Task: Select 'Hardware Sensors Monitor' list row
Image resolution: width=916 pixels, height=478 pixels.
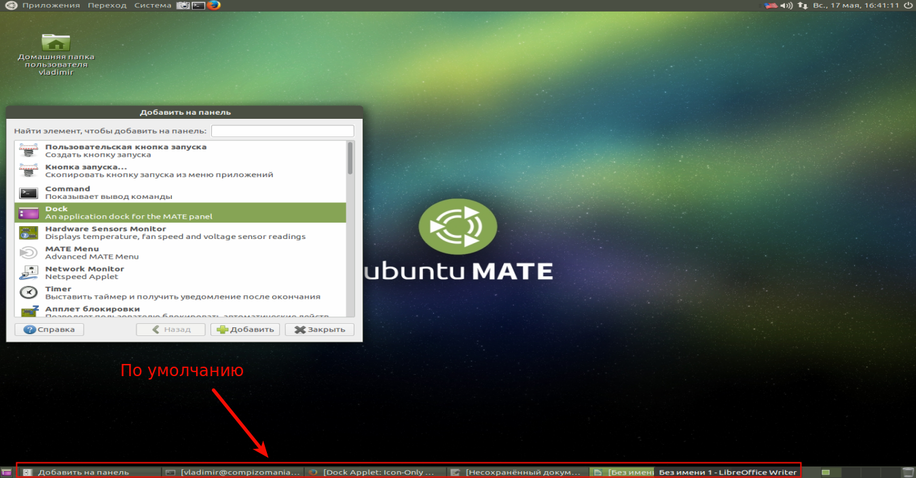Action: coord(181,233)
